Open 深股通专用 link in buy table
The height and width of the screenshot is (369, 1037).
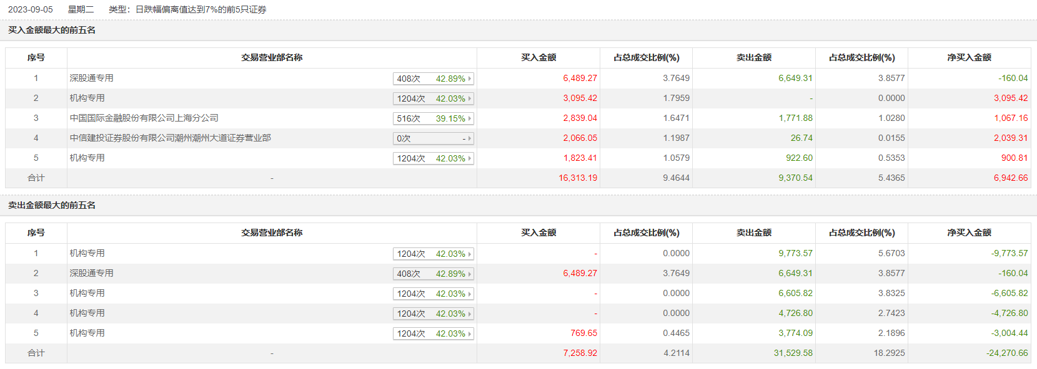[x=91, y=78]
